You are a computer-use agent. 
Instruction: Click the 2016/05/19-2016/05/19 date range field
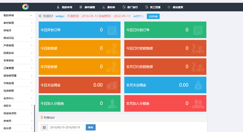tap(66, 127)
